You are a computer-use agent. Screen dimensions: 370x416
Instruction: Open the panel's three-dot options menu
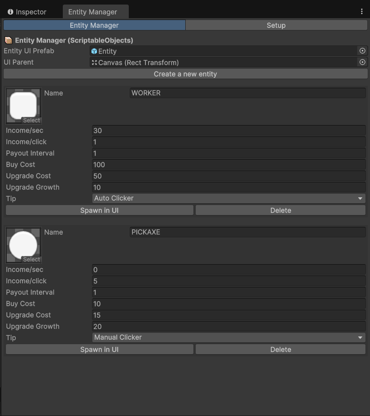coord(362,12)
